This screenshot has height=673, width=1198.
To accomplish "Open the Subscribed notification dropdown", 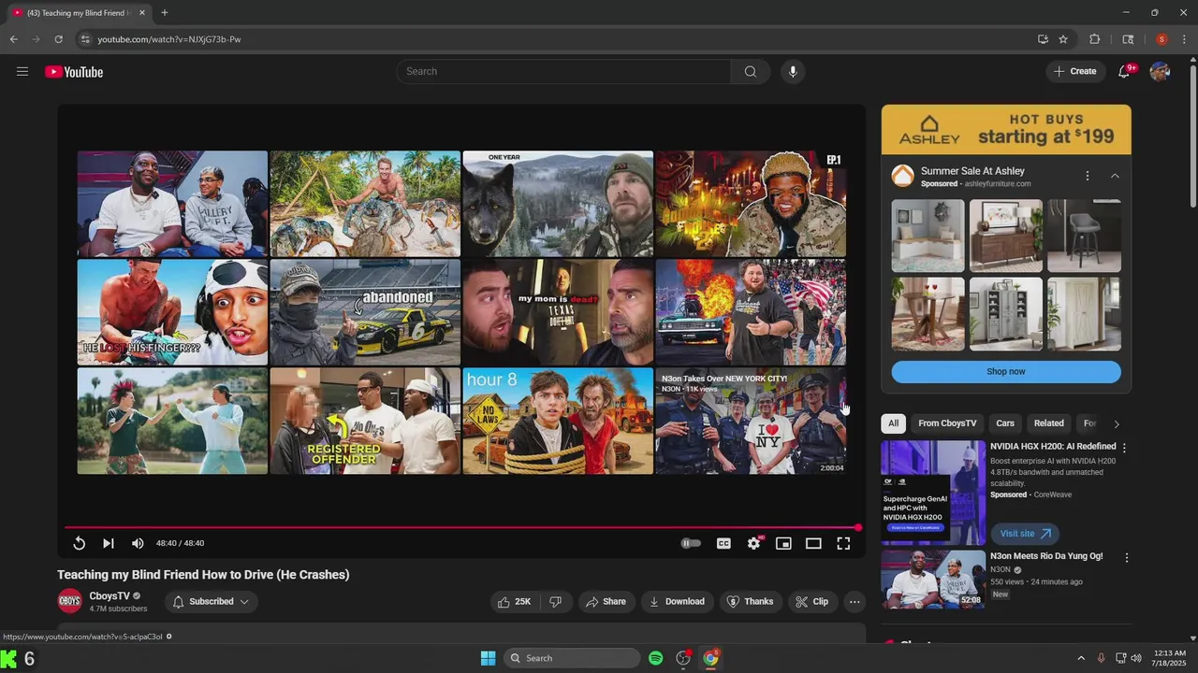I will pos(211,602).
